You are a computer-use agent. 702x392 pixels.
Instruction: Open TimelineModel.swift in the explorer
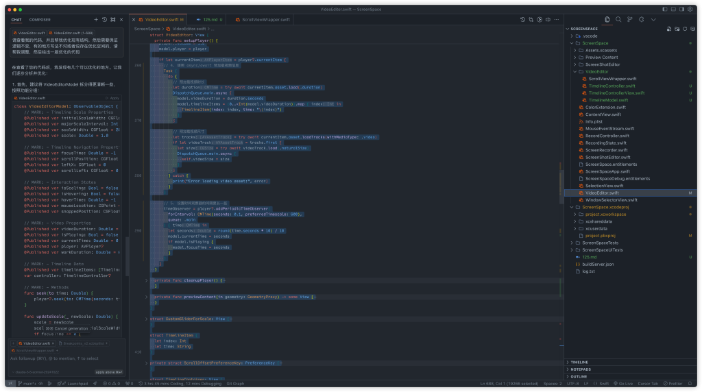click(608, 100)
